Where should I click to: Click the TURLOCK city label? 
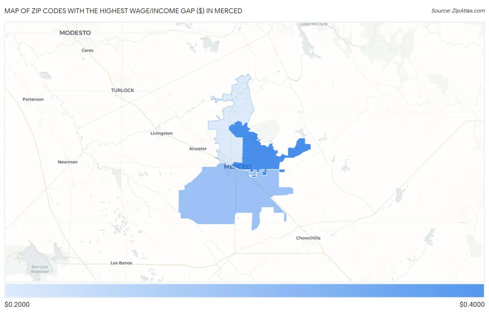coord(122,90)
